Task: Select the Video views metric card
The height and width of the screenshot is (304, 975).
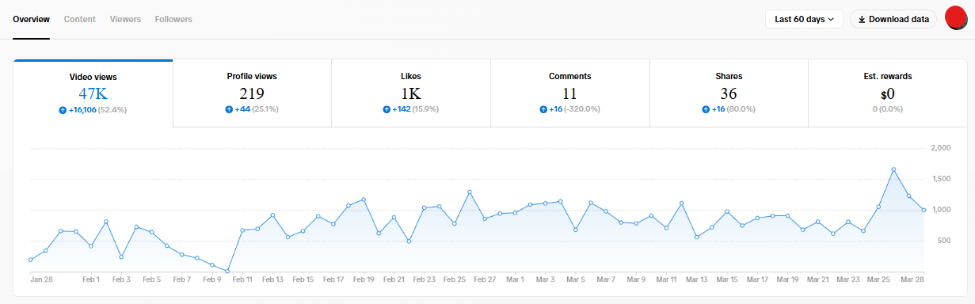Action: [93, 93]
